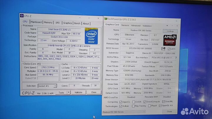212x119 pixels.
Task: Click the Release Date value Apr 18, 2017
Action: [128, 44]
